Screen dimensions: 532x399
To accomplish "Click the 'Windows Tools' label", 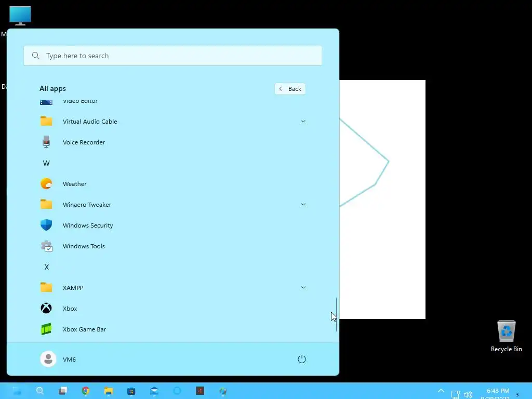I will 84,246.
